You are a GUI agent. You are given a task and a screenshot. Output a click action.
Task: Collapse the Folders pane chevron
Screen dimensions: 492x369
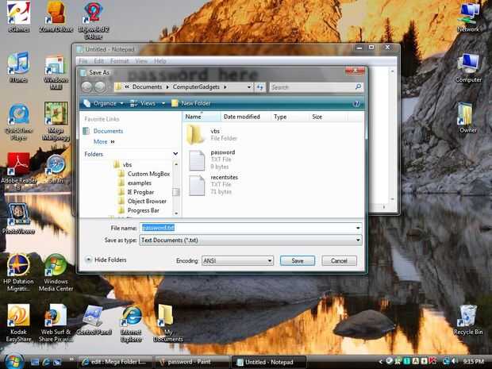(175, 154)
